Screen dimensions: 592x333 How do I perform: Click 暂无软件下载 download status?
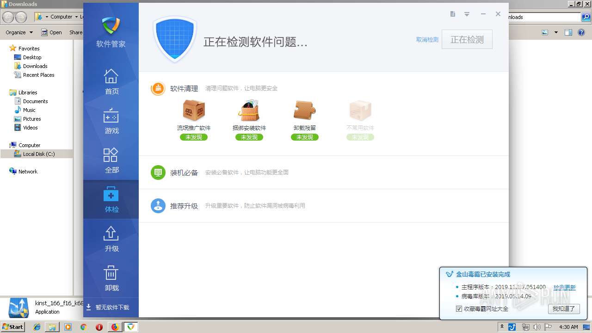[x=108, y=307]
